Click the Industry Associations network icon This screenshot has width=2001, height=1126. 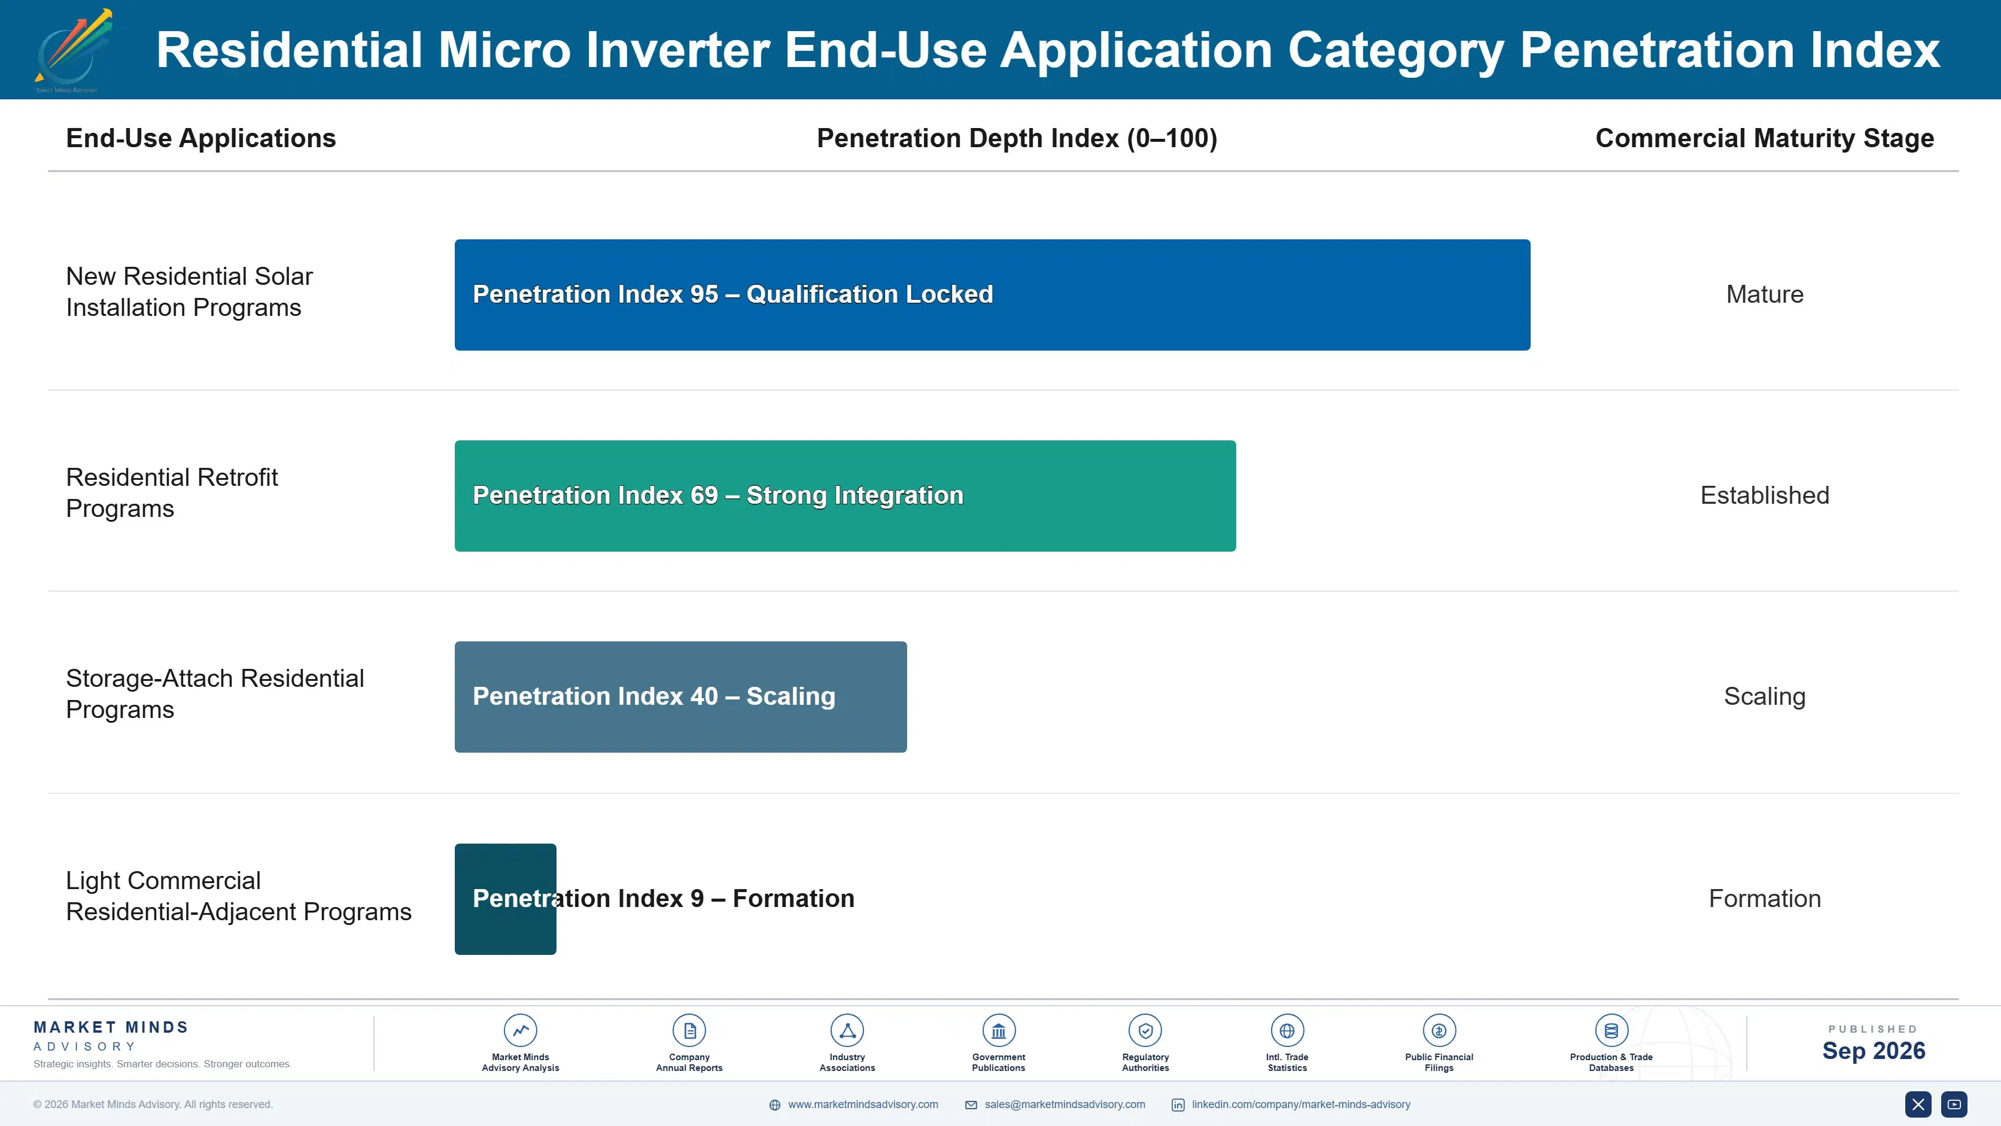(847, 1030)
